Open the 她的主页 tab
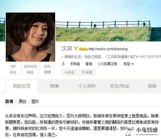Image resolution: width=161 pixels, height=139 pixels. click(22, 86)
